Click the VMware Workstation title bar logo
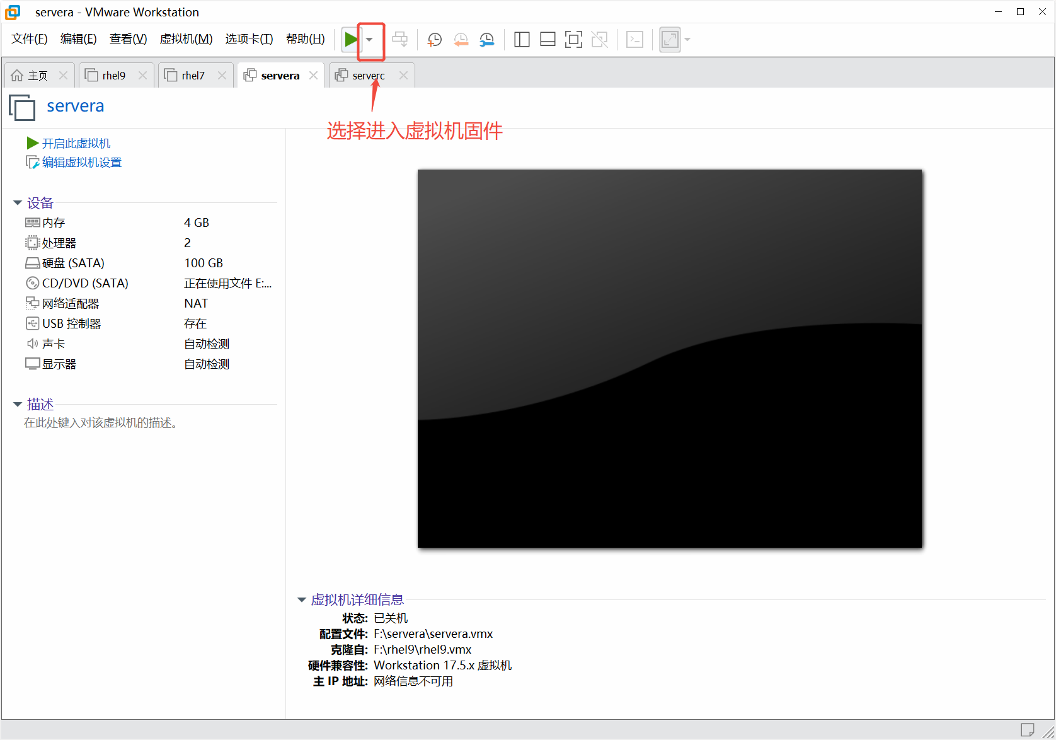This screenshot has width=1056, height=740. 13,12
